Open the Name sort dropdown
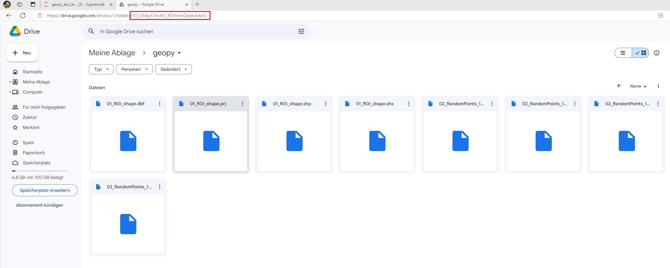This screenshot has width=670, height=268. click(x=638, y=86)
